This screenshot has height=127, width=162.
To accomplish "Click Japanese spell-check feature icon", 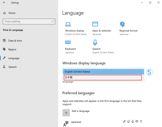I will [141, 121].
